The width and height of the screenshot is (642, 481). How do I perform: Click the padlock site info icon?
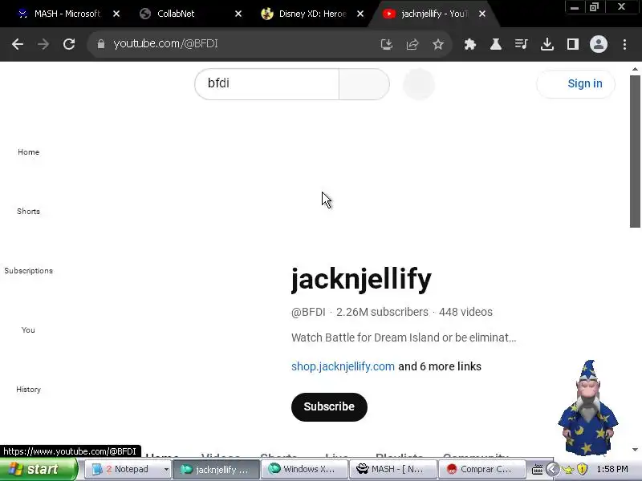point(101,44)
